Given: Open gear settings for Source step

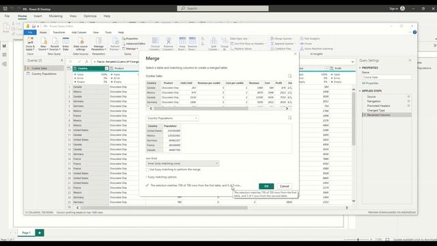Looking at the screenshot, I should point(408,96).
